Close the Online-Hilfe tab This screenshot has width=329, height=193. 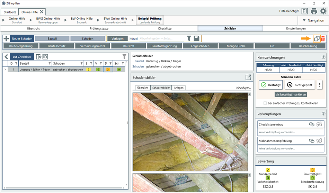click(x=42, y=12)
